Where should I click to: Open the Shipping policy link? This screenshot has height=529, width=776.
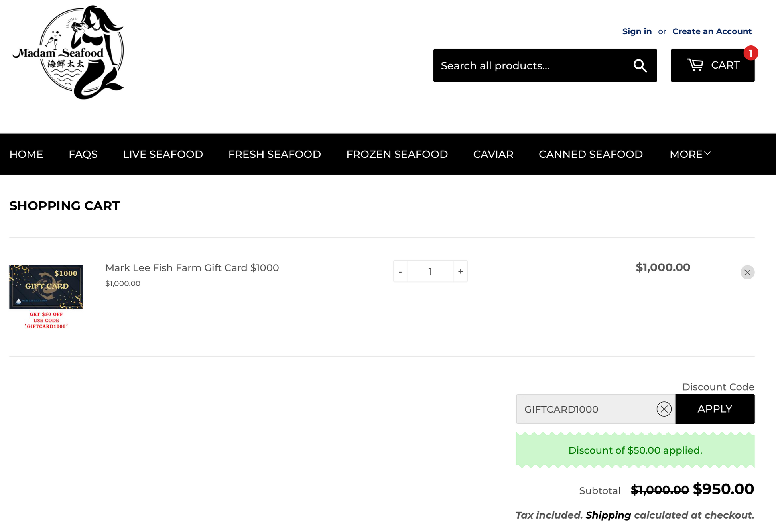pos(608,515)
